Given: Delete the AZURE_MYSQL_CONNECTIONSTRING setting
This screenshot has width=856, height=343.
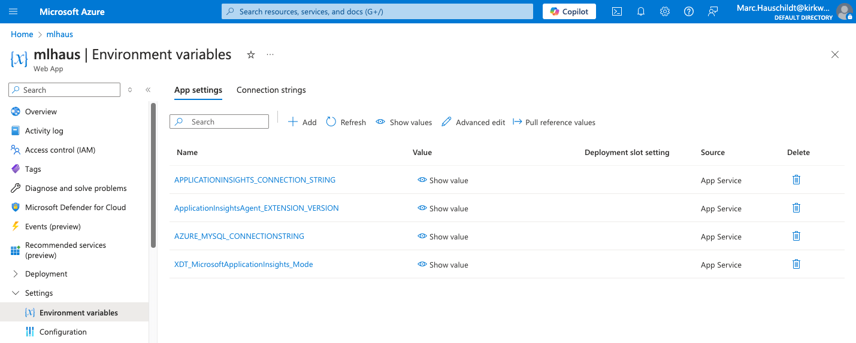Looking at the screenshot, I should click(796, 236).
